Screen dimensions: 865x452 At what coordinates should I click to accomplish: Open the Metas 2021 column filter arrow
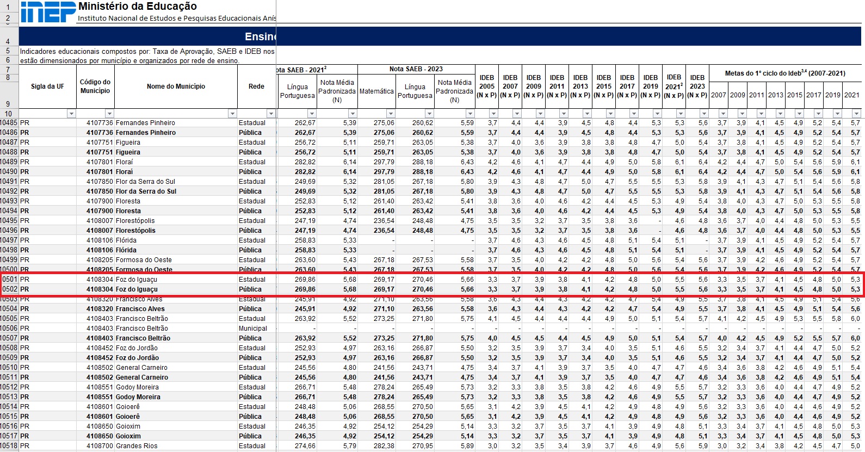[x=856, y=114]
